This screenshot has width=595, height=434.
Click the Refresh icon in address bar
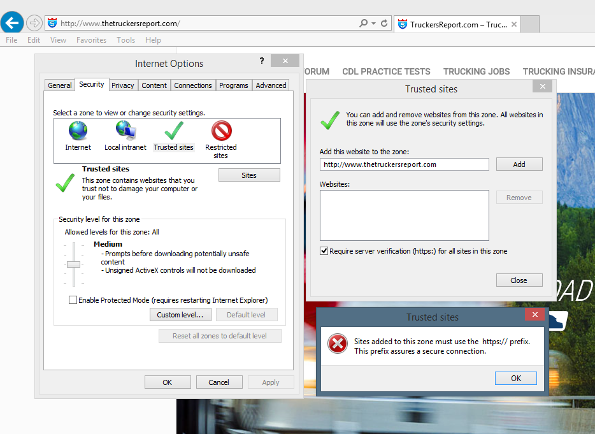[384, 24]
